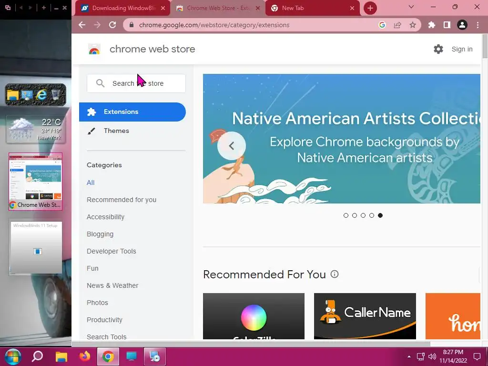Select the fourth carousel dot
Image resolution: width=488 pixels, height=366 pixels.
tap(372, 215)
